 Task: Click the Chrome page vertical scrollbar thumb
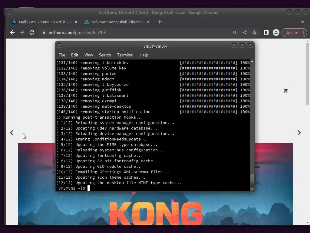pos(307,74)
